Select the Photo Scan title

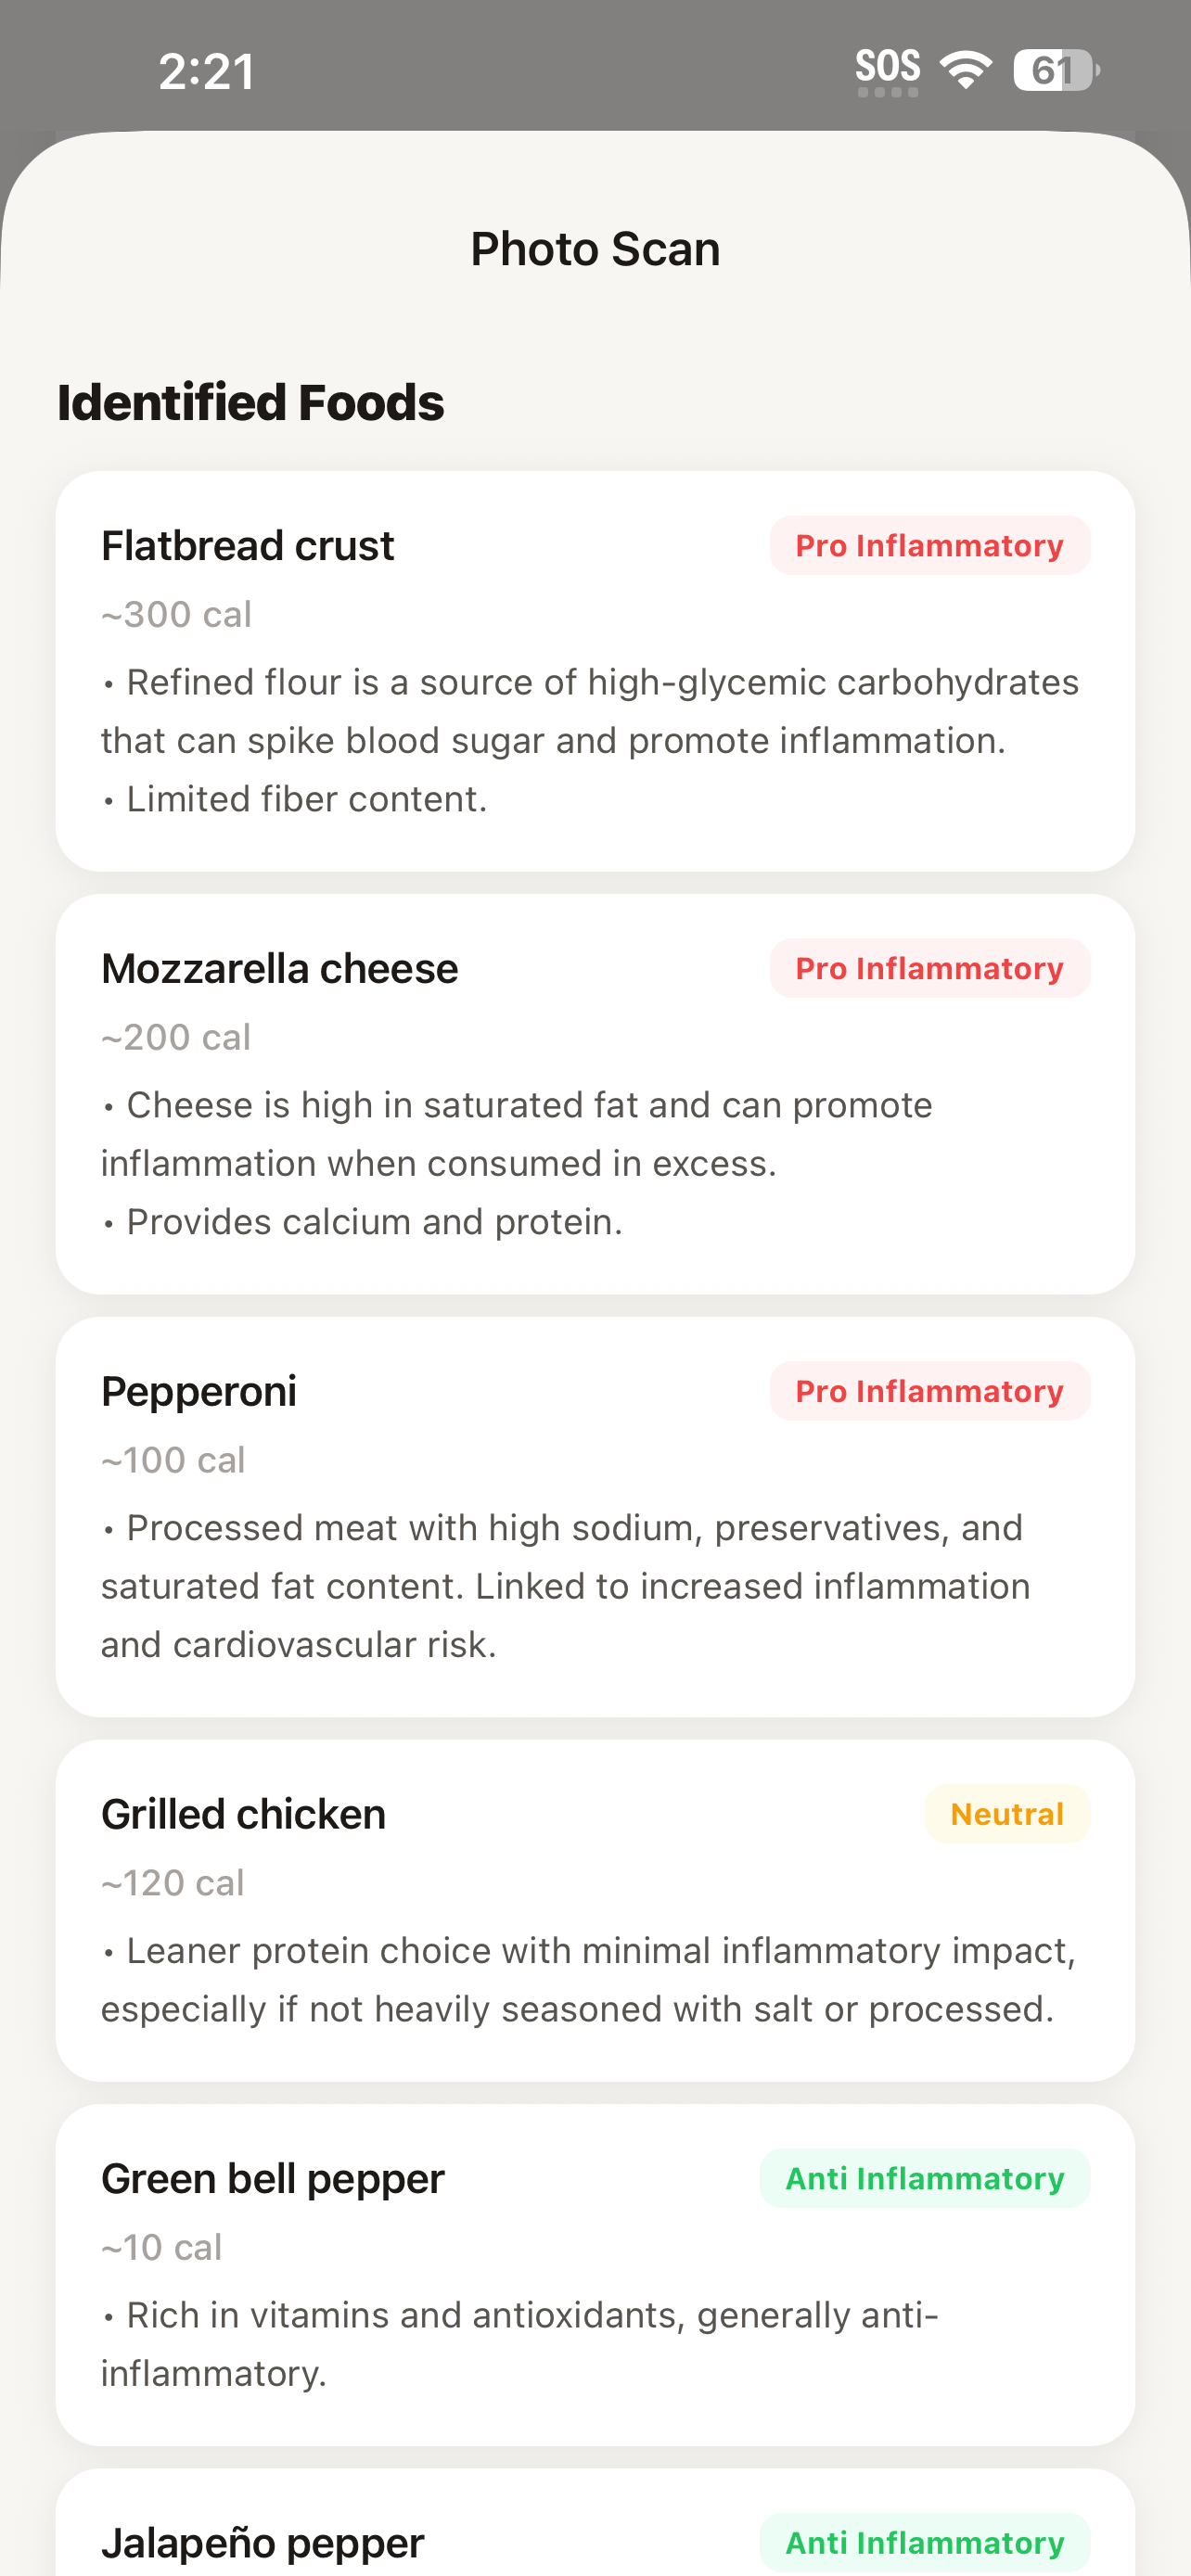click(595, 249)
